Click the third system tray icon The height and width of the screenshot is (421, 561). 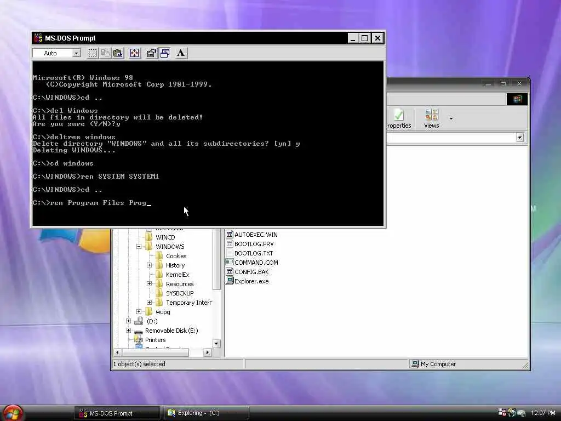pyautogui.click(x=522, y=413)
